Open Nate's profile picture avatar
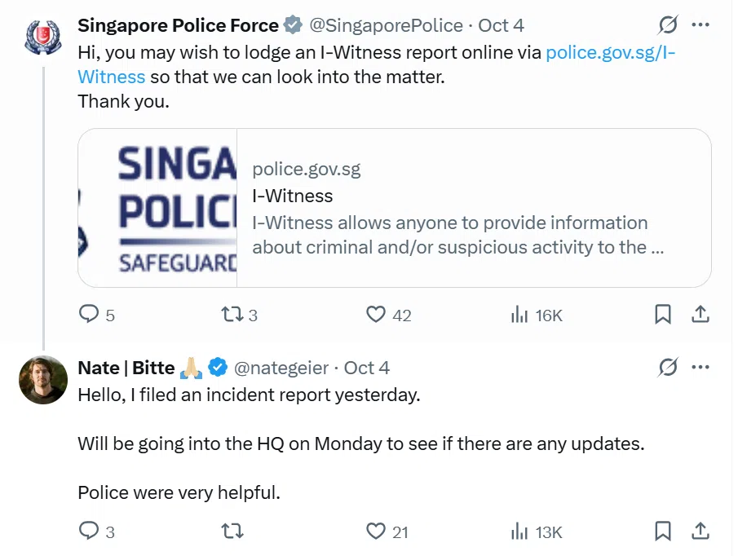Image resolution: width=738 pixels, height=556 pixels. point(43,380)
